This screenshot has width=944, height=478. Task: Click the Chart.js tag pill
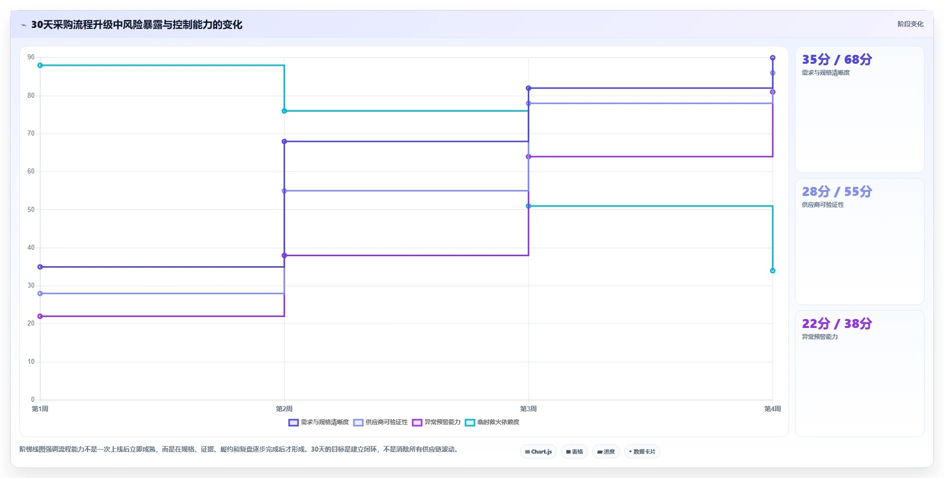tap(538, 452)
